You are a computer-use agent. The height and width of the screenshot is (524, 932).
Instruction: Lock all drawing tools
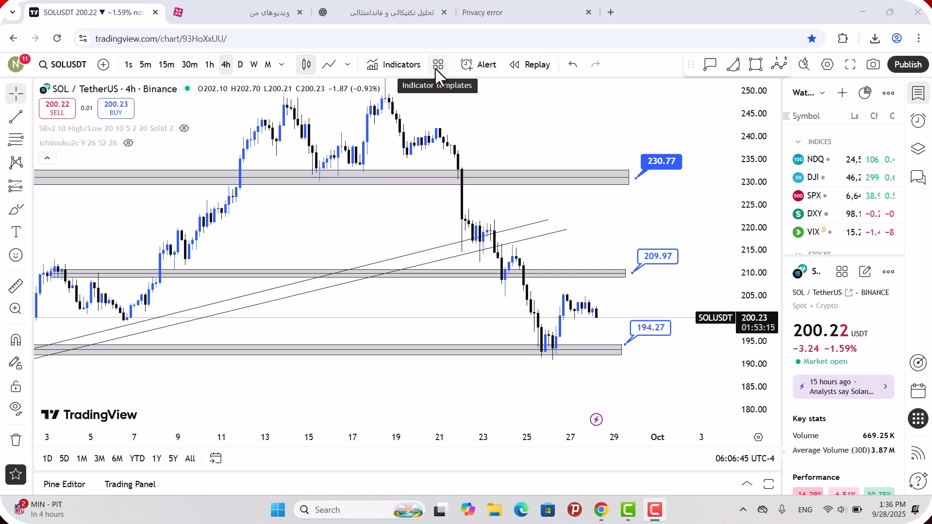pos(16,386)
